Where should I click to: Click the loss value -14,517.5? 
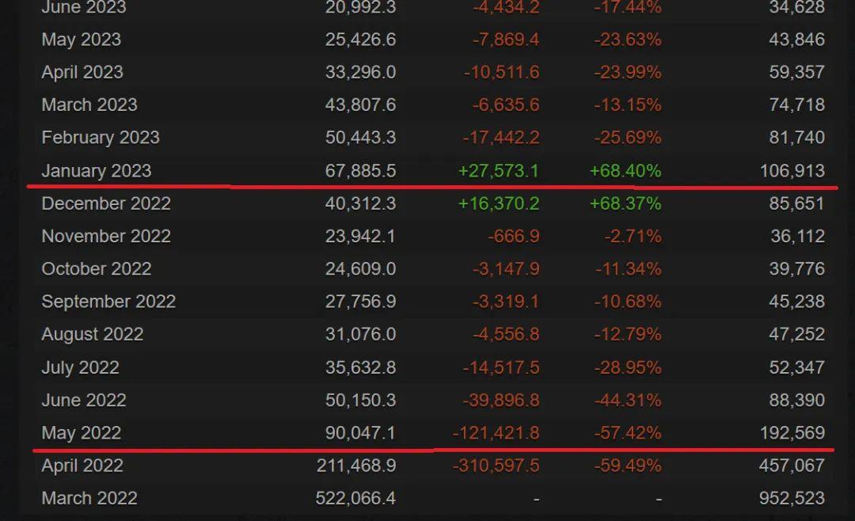(x=501, y=367)
